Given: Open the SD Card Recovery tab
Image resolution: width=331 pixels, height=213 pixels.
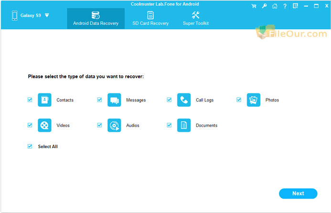Looking at the screenshot, I should (150, 19).
